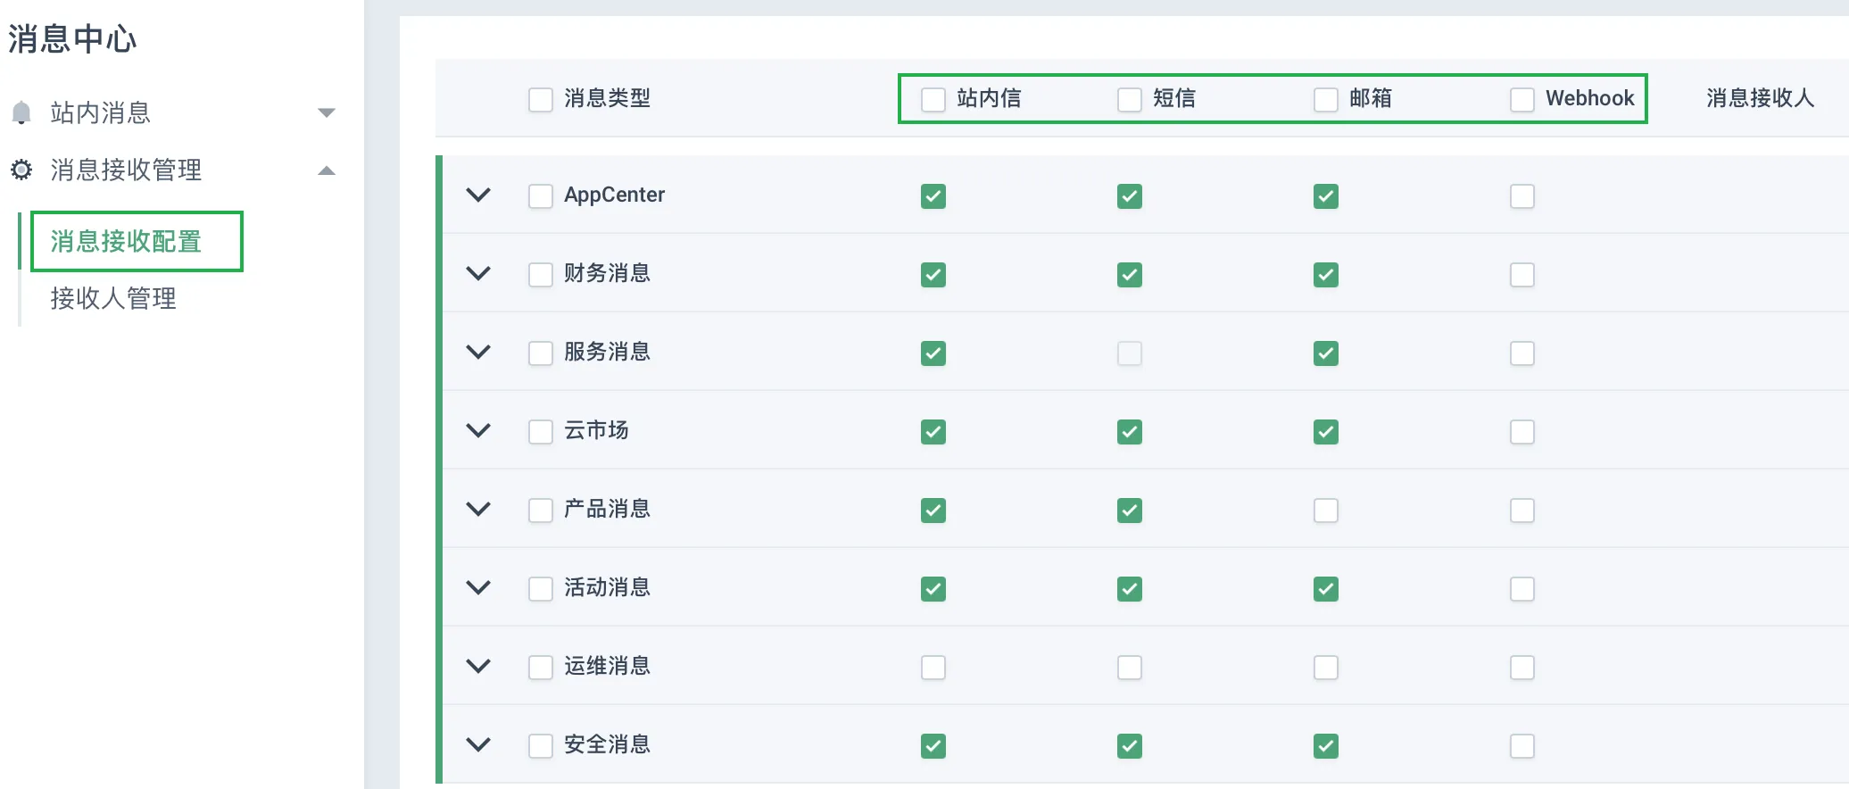Enable Webhook for 安全消息
The width and height of the screenshot is (1849, 789).
point(1522,746)
